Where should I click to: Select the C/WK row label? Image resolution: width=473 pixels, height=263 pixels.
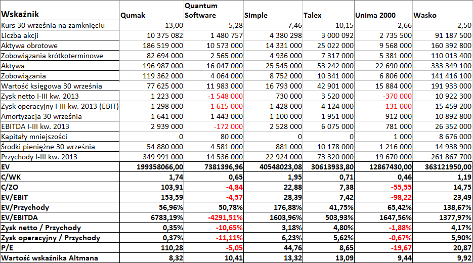[x=11, y=177]
